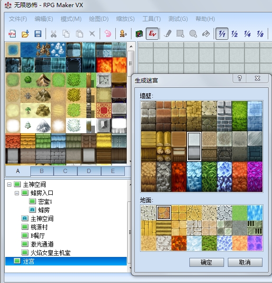Choose the selected white metal wall tile

[194, 146]
